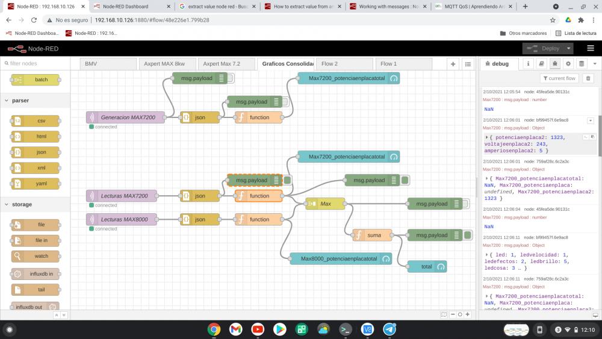Select the json parser palette node
602x339 pixels.
36,152
